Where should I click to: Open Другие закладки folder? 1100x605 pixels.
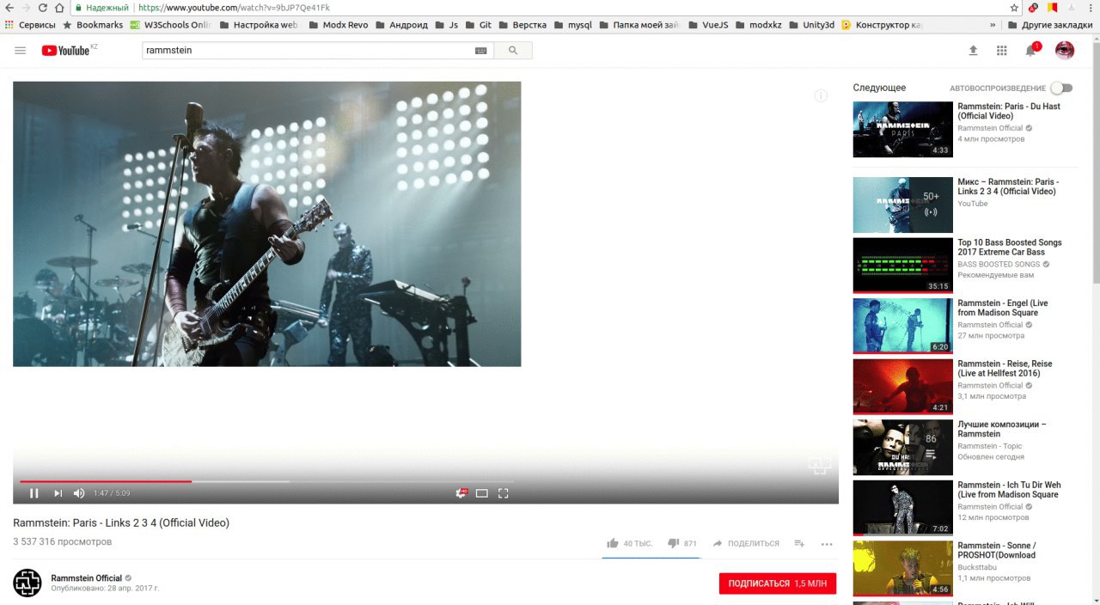pos(1049,25)
